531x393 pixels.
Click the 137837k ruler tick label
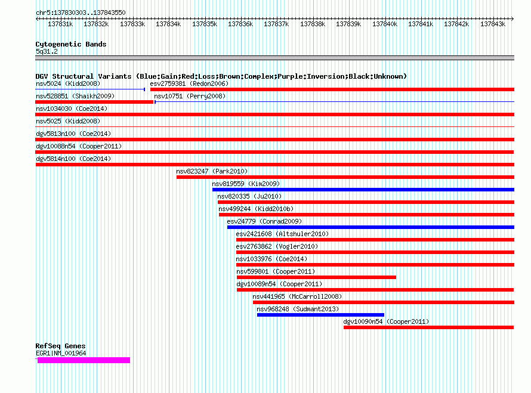(x=276, y=24)
